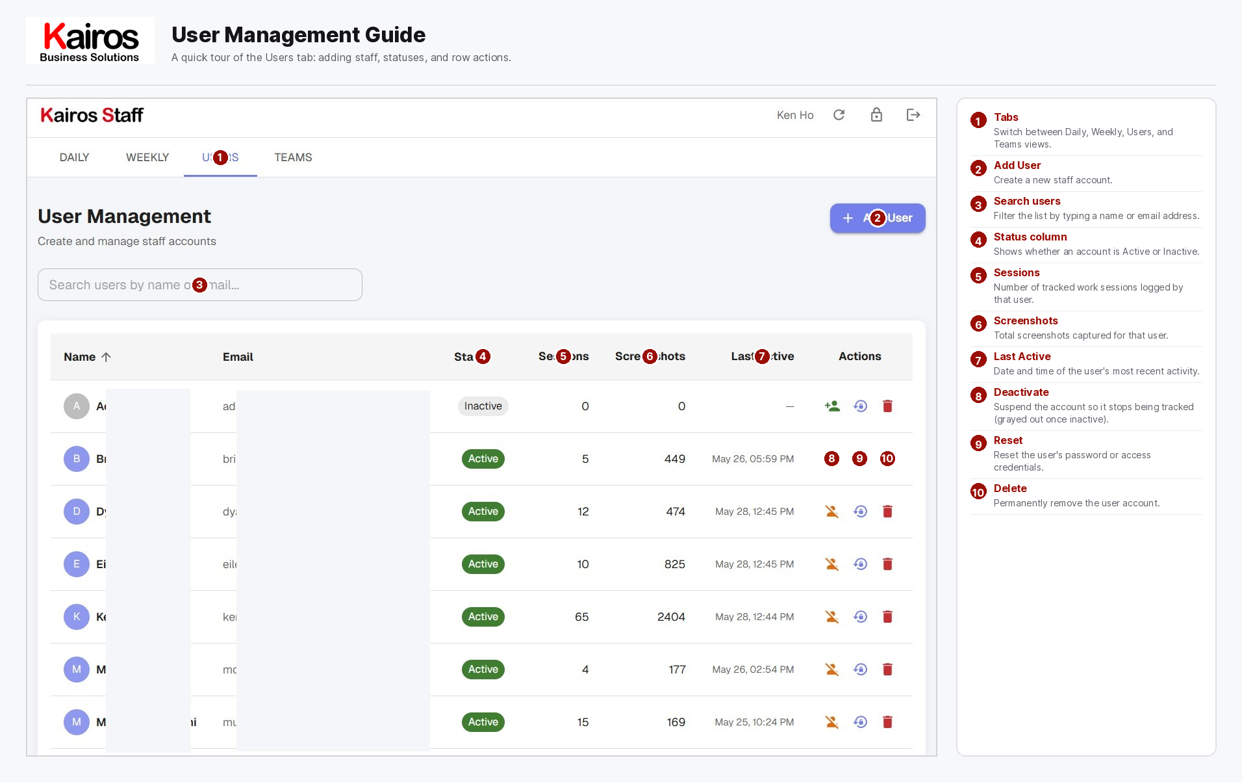Screen dimensions: 1242x782
Task: Sign out with the logout icon
Action: tap(913, 115)
